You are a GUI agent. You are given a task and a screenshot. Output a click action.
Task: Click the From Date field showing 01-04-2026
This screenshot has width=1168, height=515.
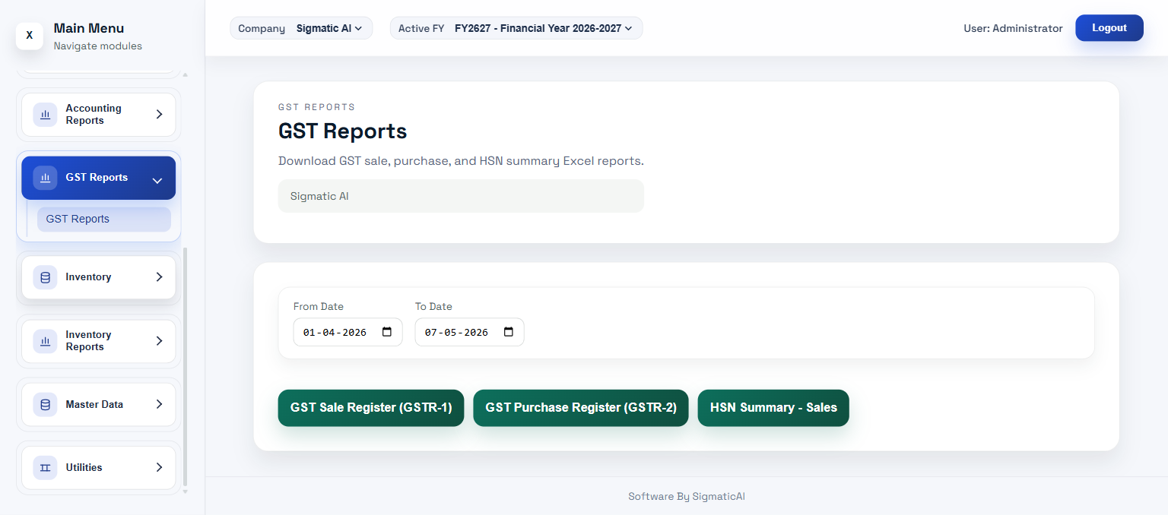pos(348,332)
